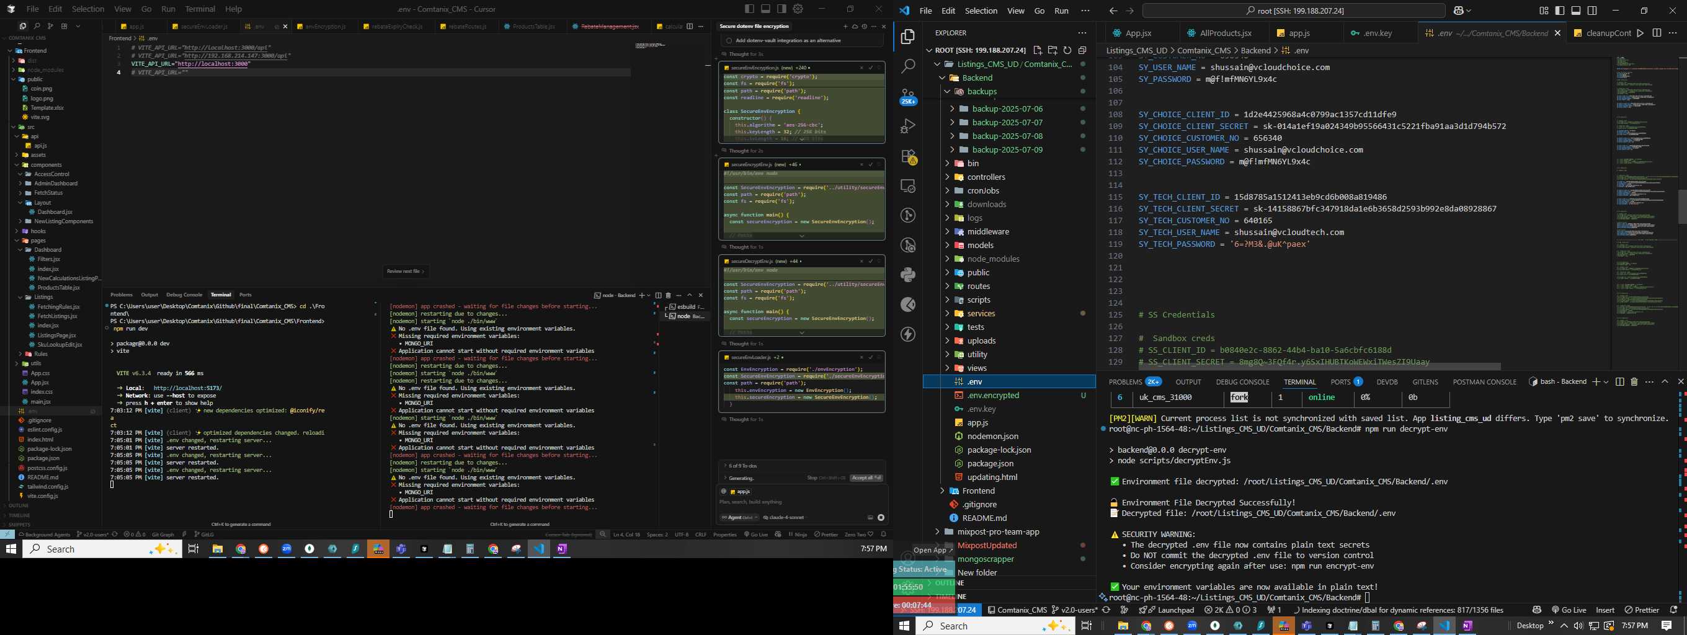Open http://localhost:5173/ link in Cursor terminal
1687x635 pixels.
click(x=187, y=388)
